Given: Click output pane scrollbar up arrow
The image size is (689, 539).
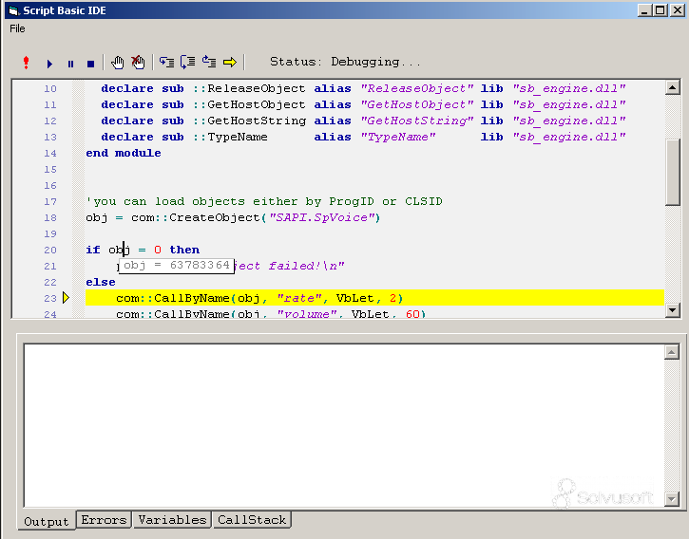Looking at the screenshot, I should click(x=672, y=352).
